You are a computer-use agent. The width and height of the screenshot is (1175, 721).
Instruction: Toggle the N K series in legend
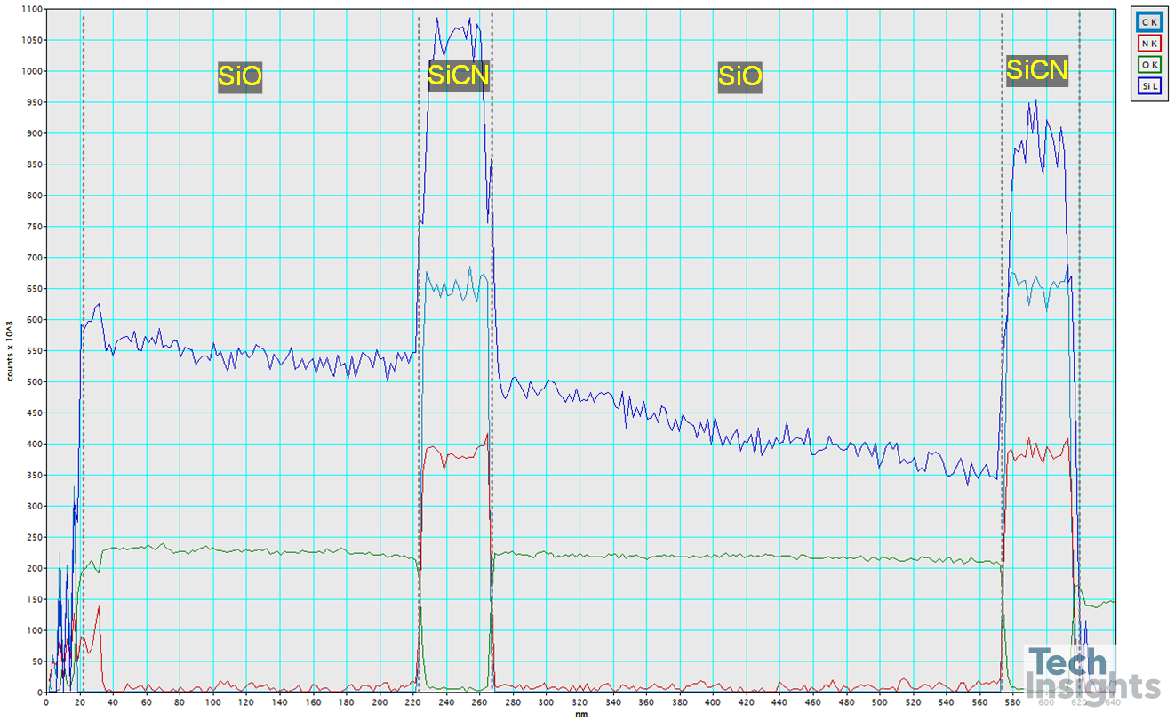click(x=1148, y=44)
